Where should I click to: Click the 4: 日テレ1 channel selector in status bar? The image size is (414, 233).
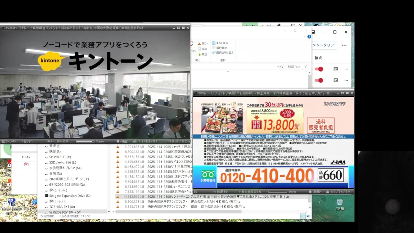pos(27,141)
